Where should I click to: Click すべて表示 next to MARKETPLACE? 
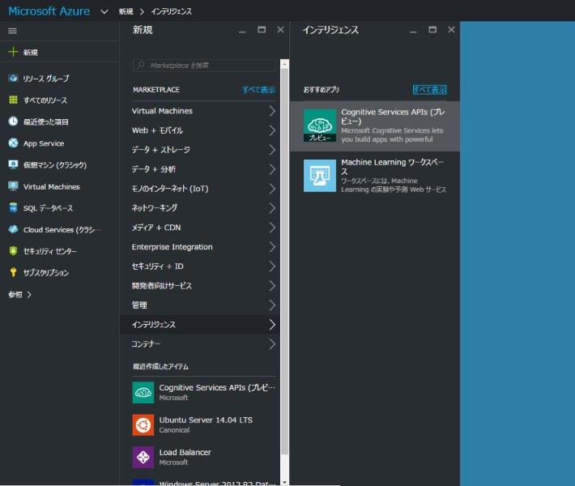pyautogui.click(x=258, y=89)
